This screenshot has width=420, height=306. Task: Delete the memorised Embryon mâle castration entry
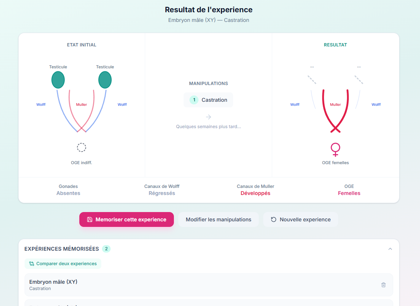[383, 285]
